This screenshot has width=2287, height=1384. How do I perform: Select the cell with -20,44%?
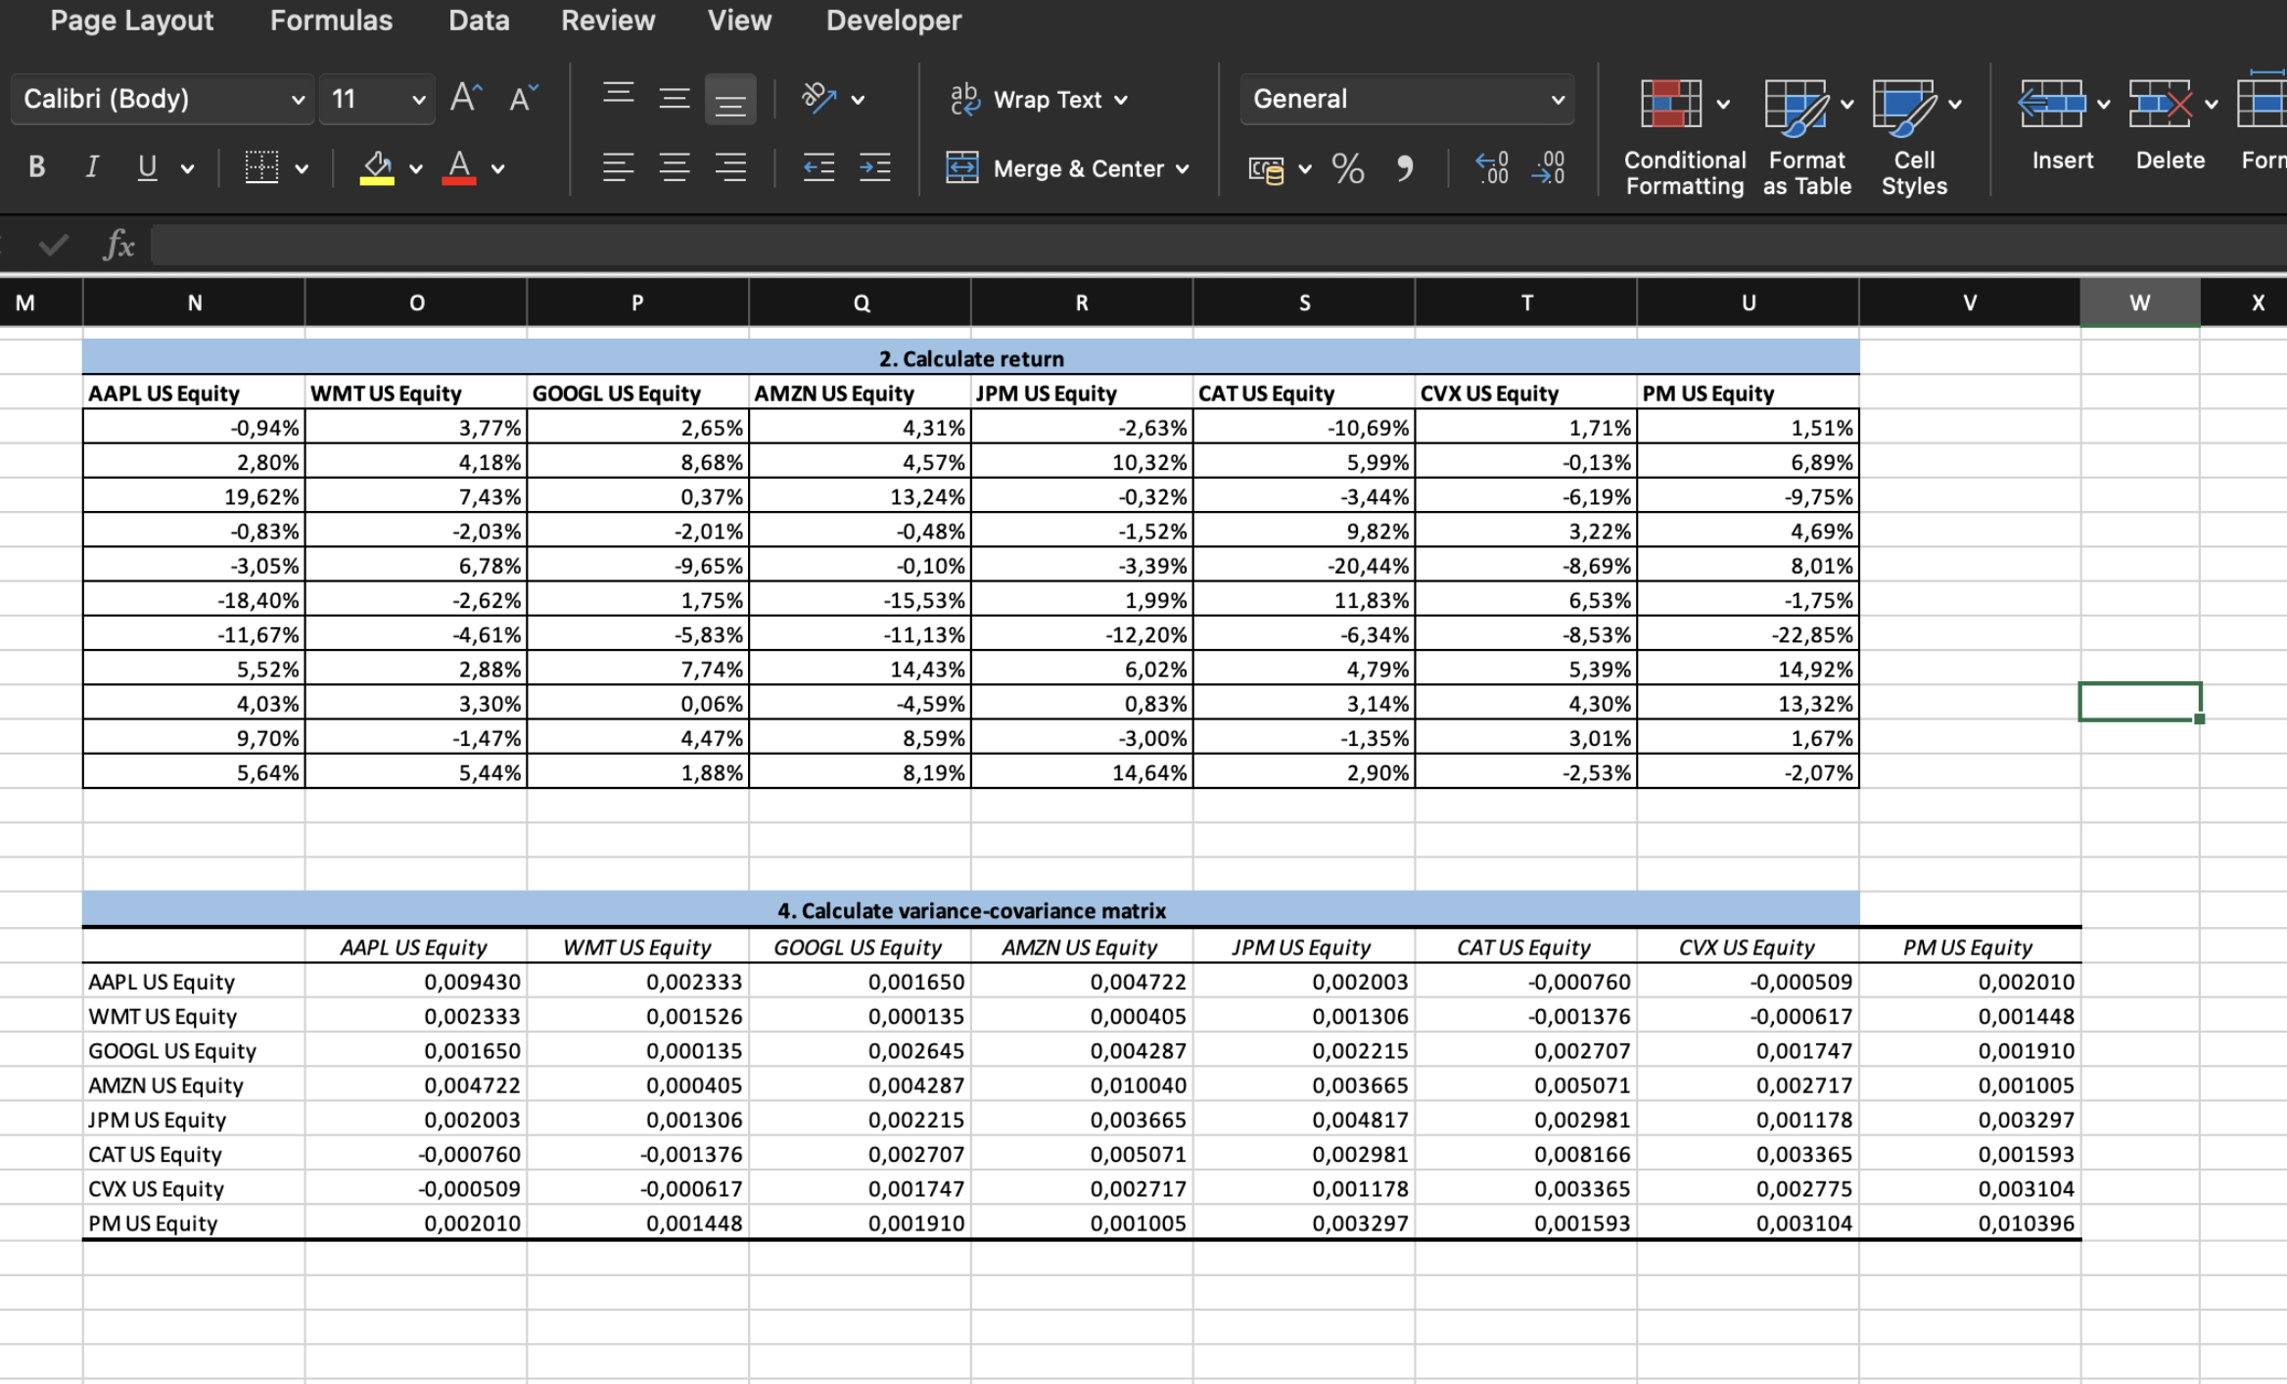tap(1304, 566)
